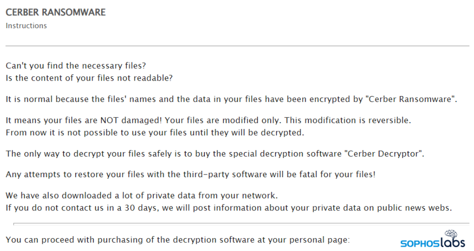
Task: Click the "Can't you find the necessary files?" line
Action: 76,66
